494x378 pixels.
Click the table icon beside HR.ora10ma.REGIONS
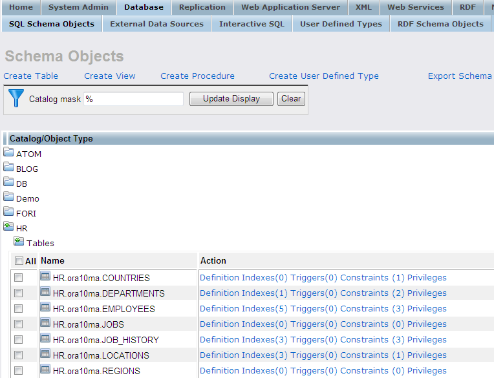(x=45, y=370)
